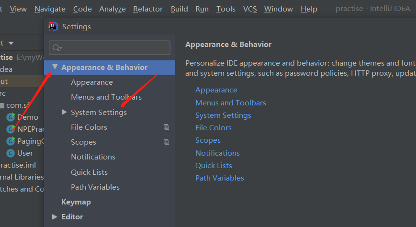Select the src folder in project tree
The width and height of the screenshot is (416, 227).
(x=3, y=93)
